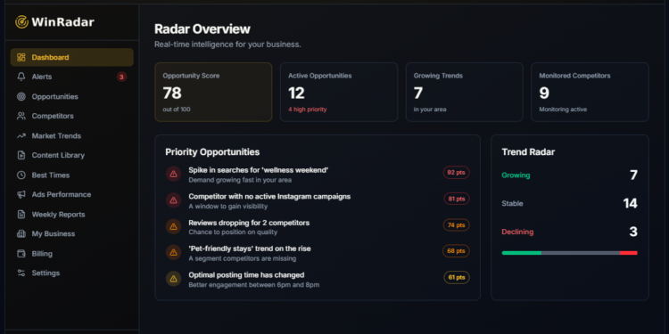Click 'A segment competitors are missing' text

243,258
